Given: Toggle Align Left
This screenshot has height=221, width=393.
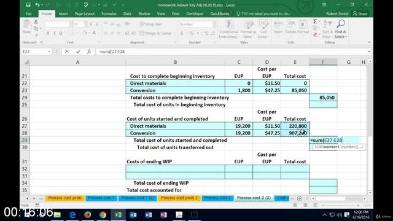Looking at the screenshot, I should coord(106,33).
